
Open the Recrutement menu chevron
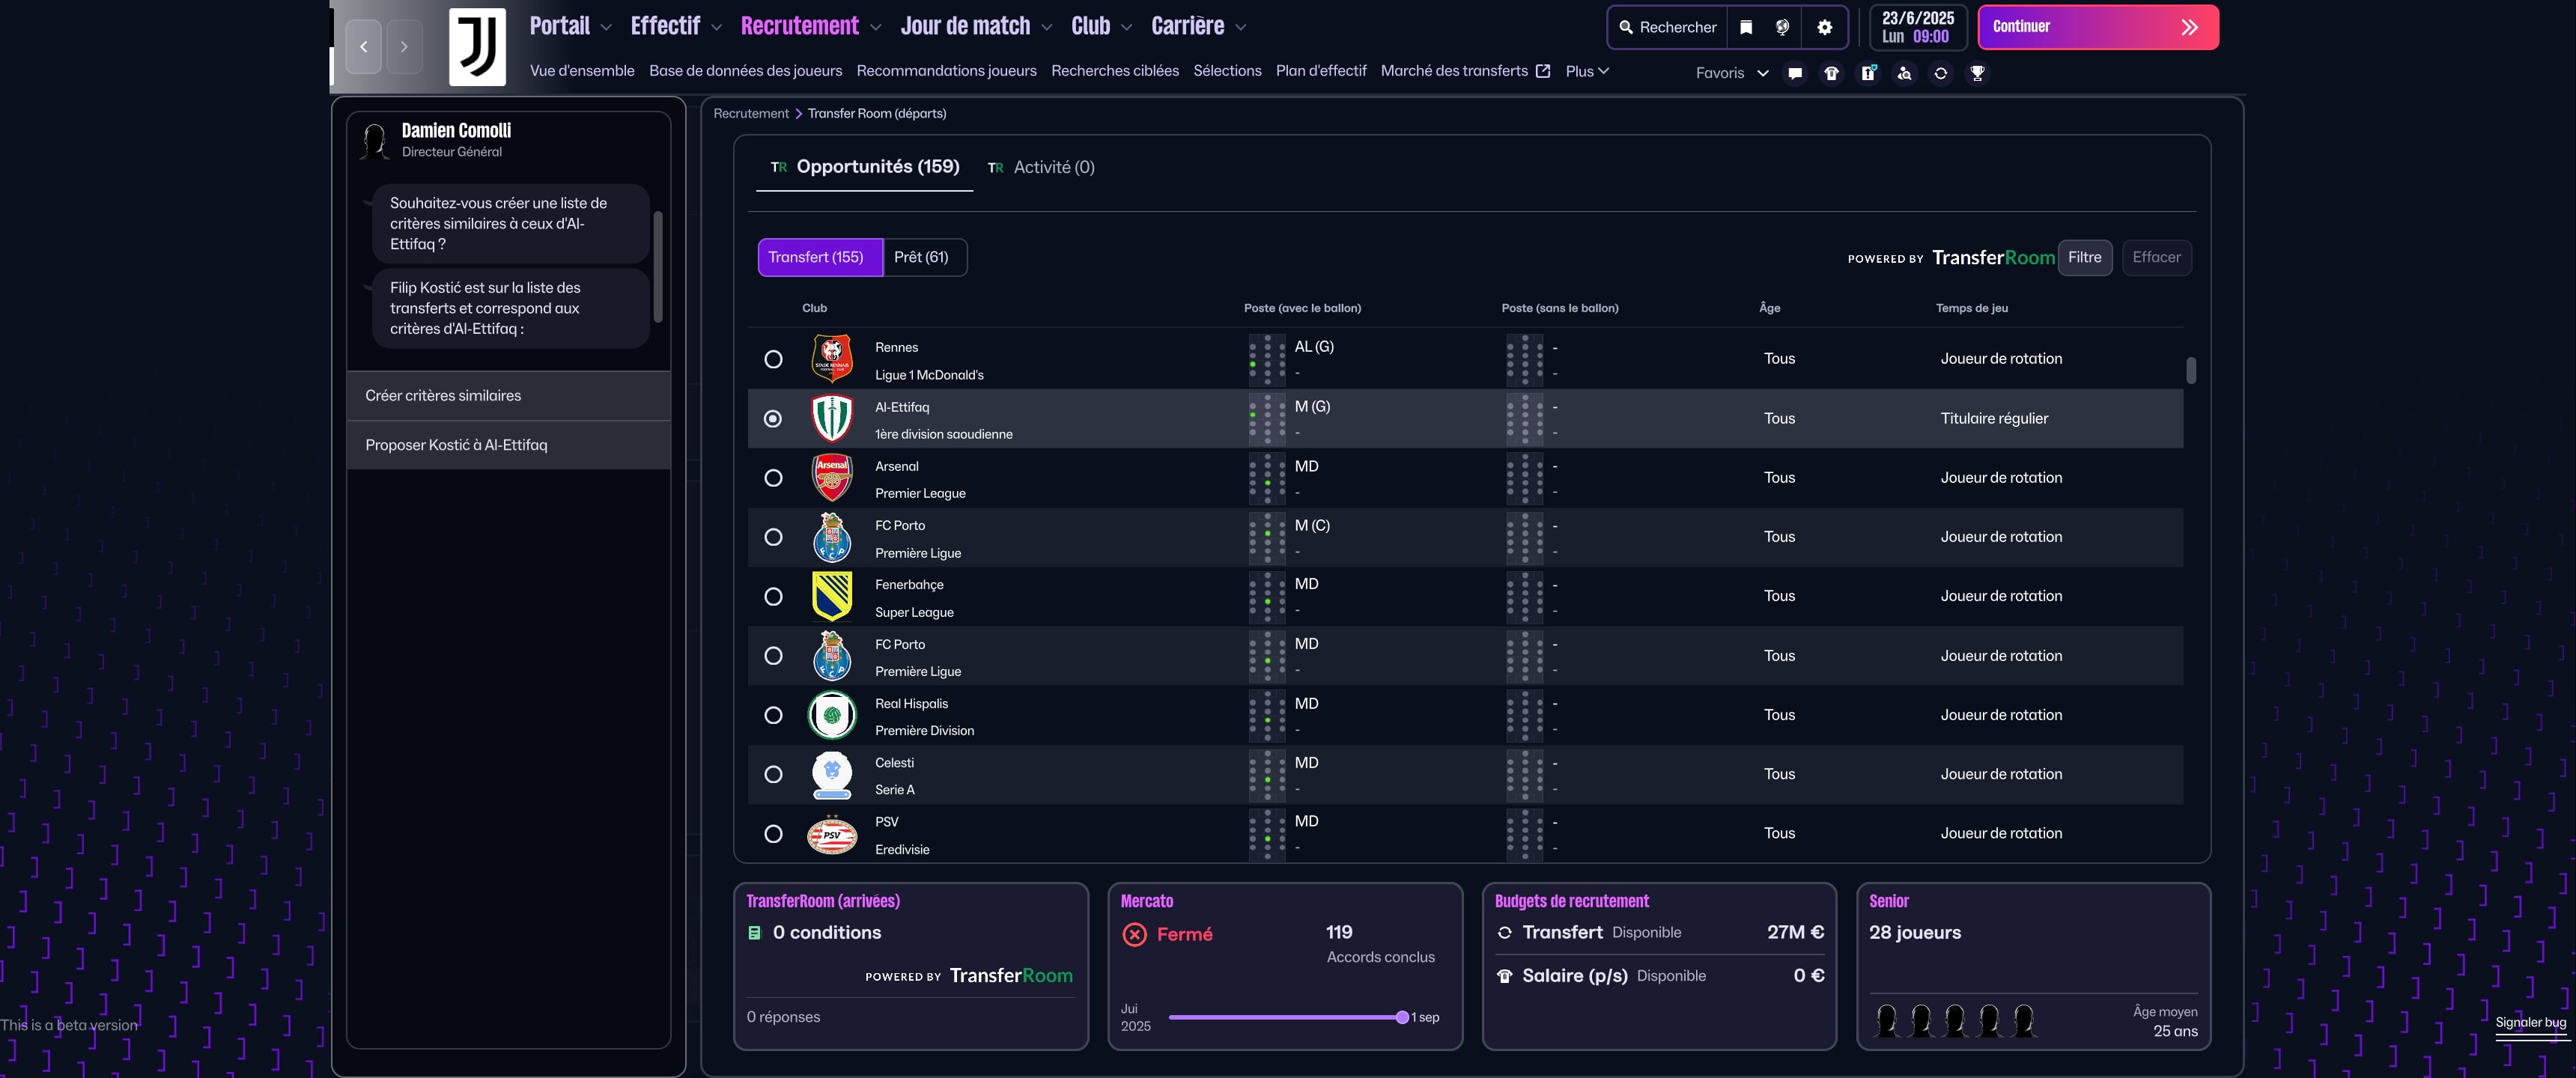click(876, 28)
